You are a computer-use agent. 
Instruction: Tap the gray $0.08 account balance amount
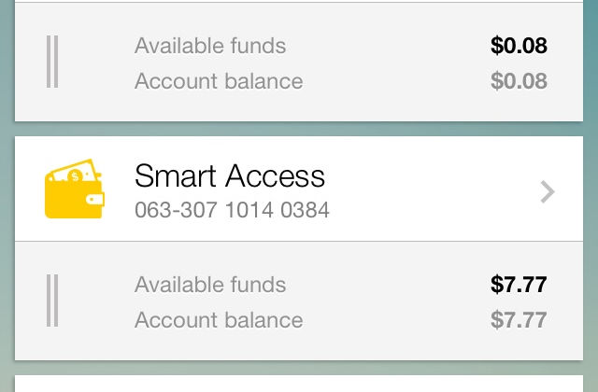coord(519,81)
